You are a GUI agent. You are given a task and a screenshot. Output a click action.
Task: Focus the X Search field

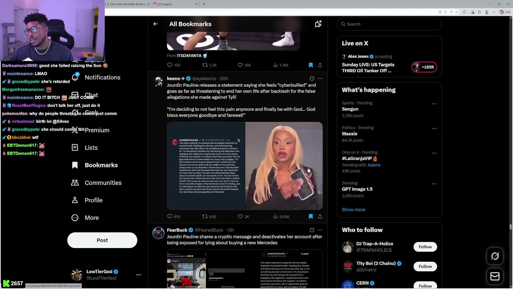[389, 24]
